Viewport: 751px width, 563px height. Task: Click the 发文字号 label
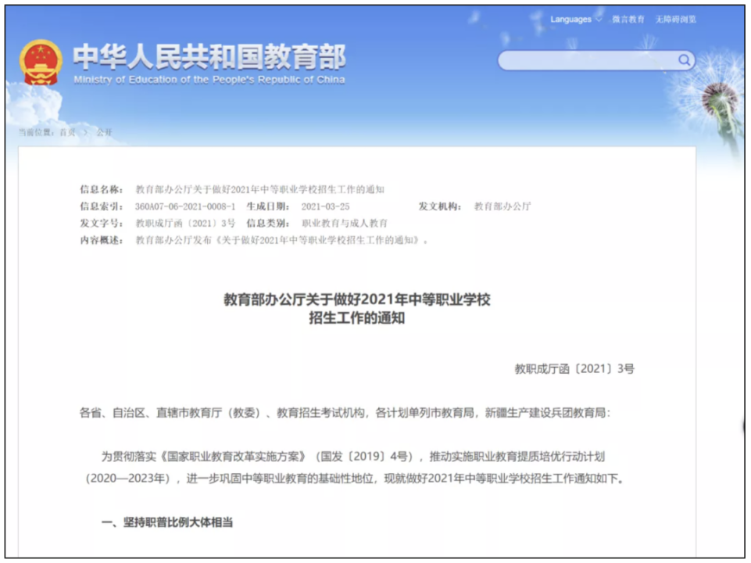pos(101,224)
